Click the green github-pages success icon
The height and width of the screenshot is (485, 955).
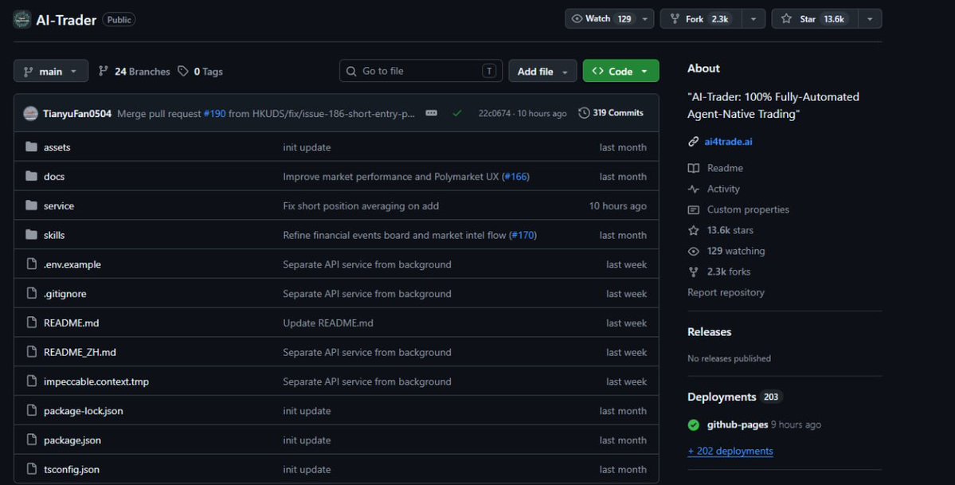(x=693, y=424)
